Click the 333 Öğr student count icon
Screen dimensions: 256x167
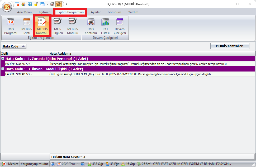tap(89, 164)
